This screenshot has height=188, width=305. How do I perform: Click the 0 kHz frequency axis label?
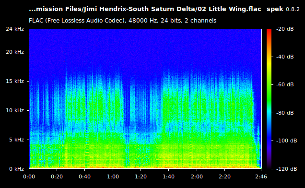point(16,169)
